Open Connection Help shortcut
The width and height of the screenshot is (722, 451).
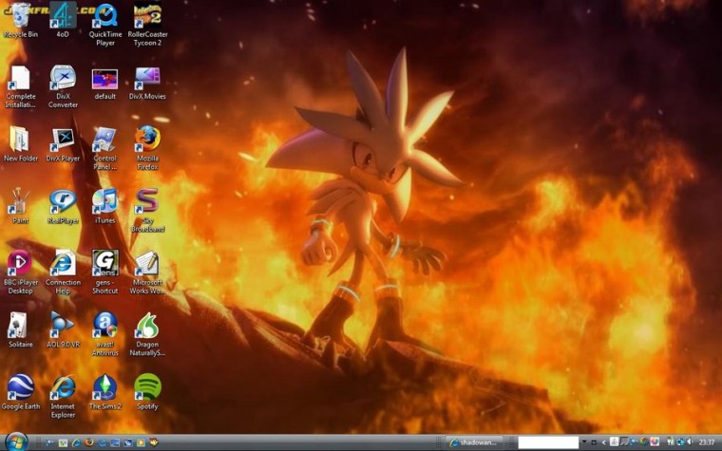(x=63, y=272)
